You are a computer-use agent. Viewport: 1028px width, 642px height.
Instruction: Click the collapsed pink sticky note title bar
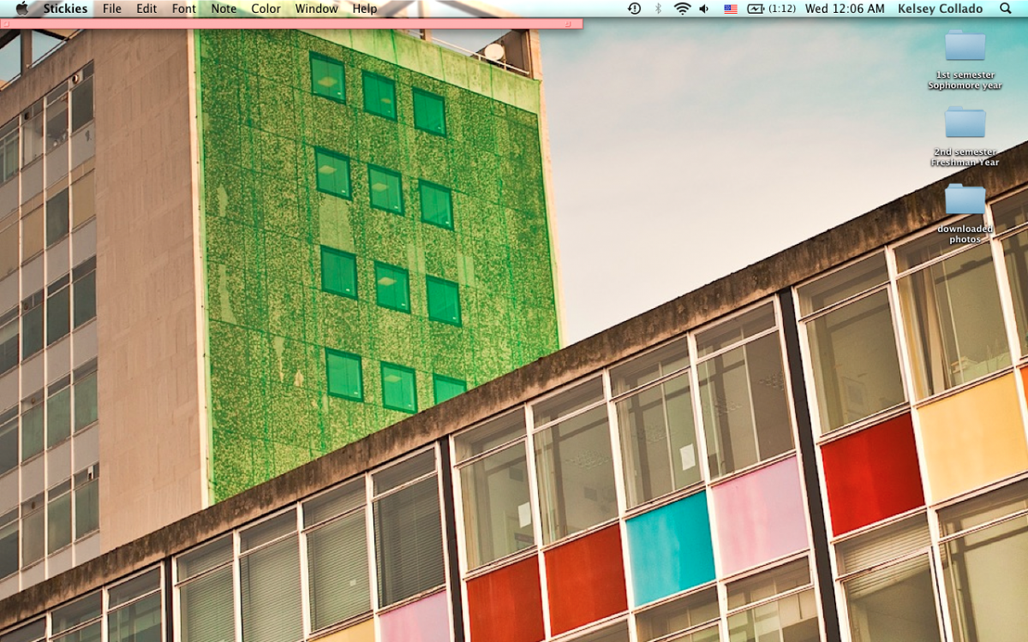click(x=291, y=23)
